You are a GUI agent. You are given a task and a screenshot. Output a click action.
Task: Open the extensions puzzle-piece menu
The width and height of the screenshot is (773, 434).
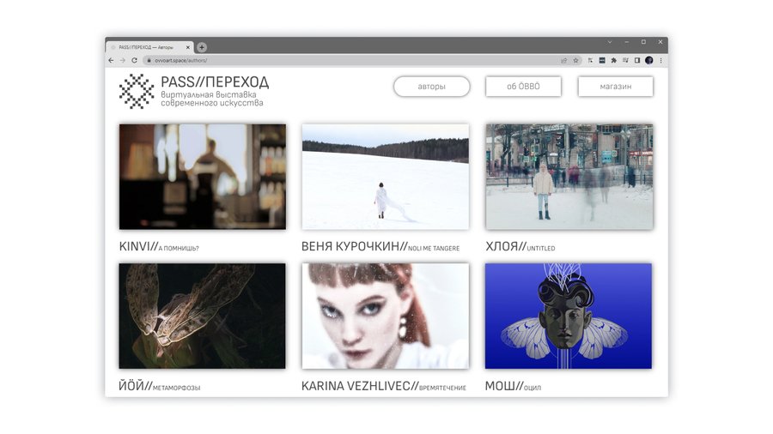[614, 61]
